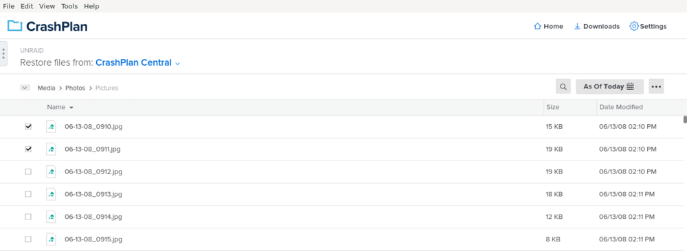The height and width of the screenshot is (251, 687).
Task: Open the vertical dots side panel handle
Action: 3,53
